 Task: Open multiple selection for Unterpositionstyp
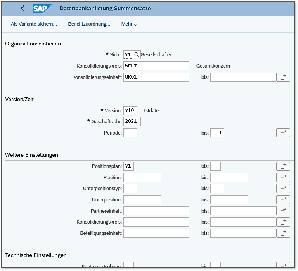(x=283, y=189)
